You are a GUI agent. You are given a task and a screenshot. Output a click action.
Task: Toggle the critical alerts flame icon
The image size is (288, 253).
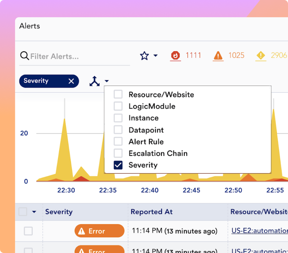(175, 55)
